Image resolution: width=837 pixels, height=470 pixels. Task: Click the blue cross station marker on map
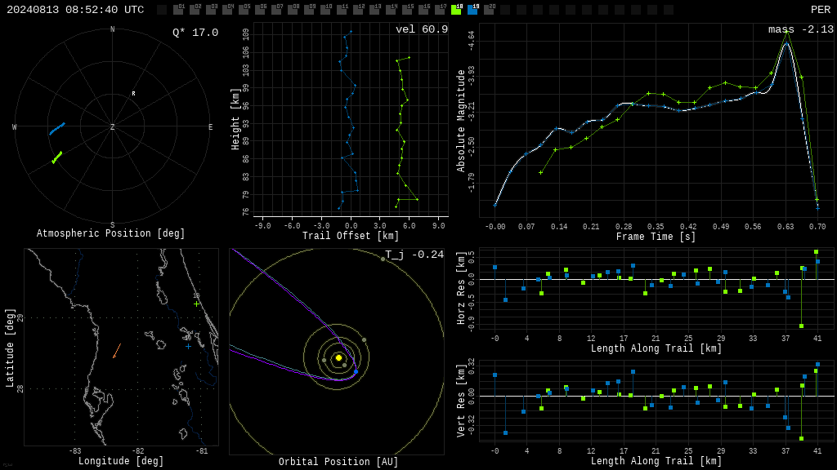pos(188,346)
